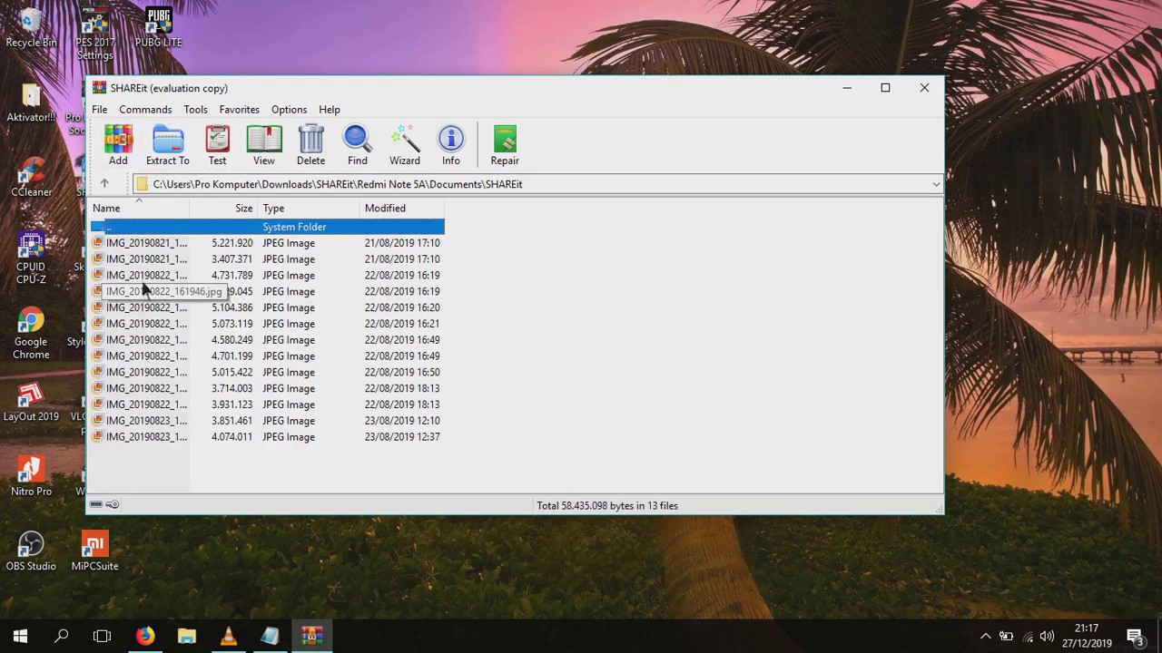Select JPEG file sized 5.015.422
The width and height of the screenshot is (1162, 653).
click(267, 373)
